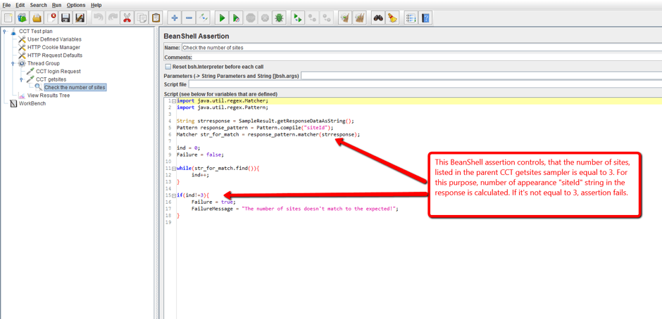Image resolution: width=662 pixels, height=319 pixels.
Task: Fold the if block at line 15
Action: pos(173,195)
